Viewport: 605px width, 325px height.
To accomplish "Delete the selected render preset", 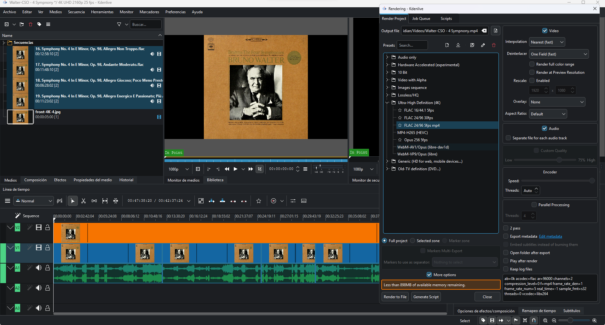I will point(494,45).
